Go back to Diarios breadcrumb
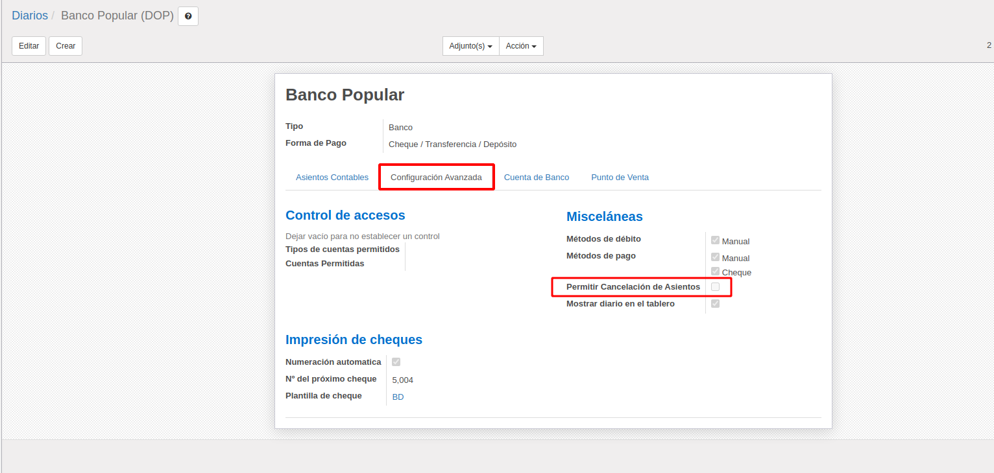Screen dimensions: 994x473 coord(30,16)
